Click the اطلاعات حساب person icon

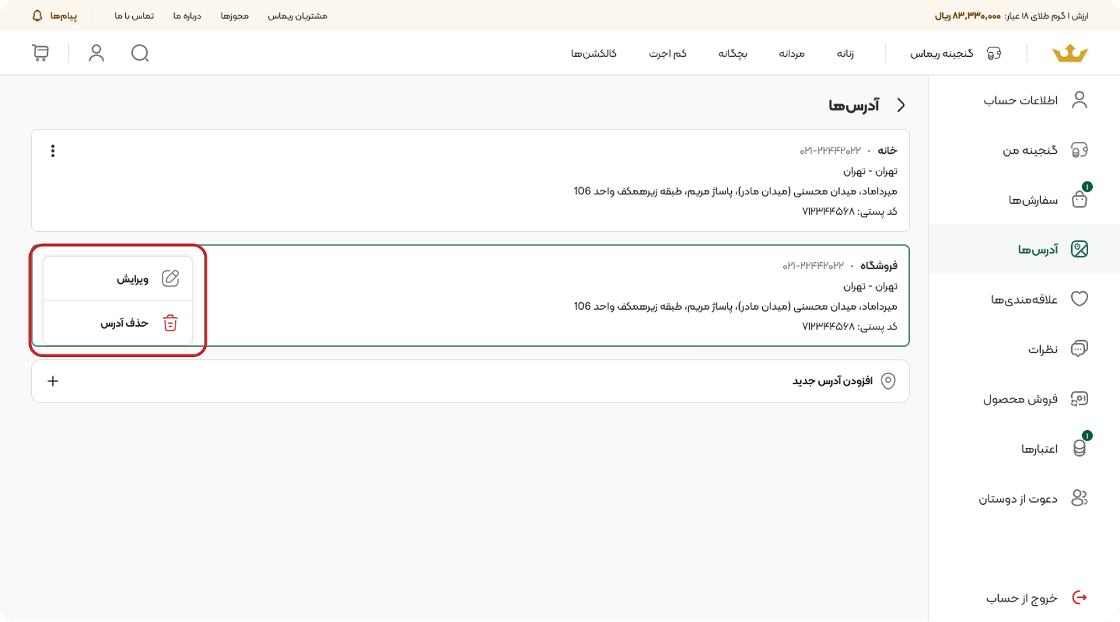coord(1079,100)
